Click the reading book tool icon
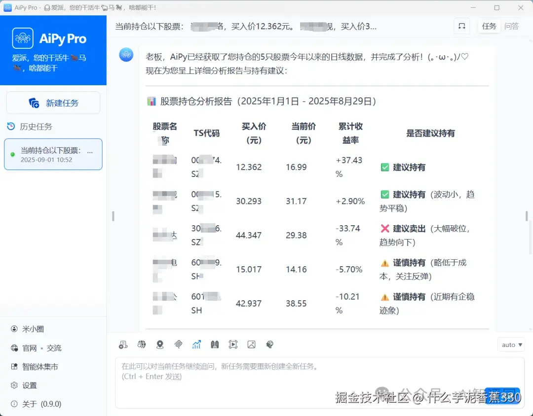 [x=215, y=344]
